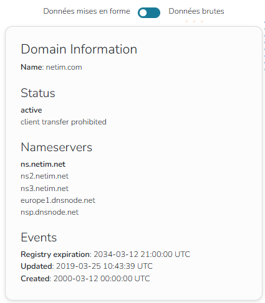Select the Created date 2000-03-12
Screen dimensions: 265x303
(75, 279)
